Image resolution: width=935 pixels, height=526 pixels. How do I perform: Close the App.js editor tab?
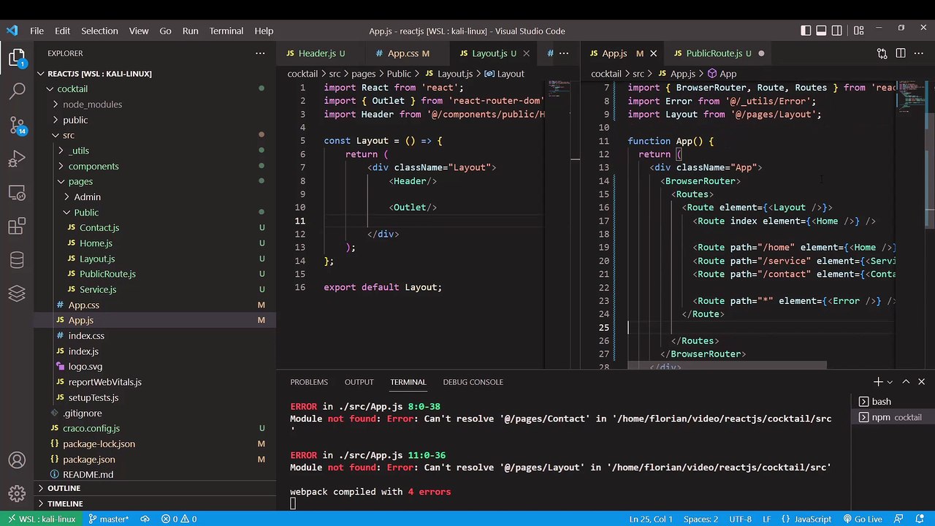[x=653, y=53]
